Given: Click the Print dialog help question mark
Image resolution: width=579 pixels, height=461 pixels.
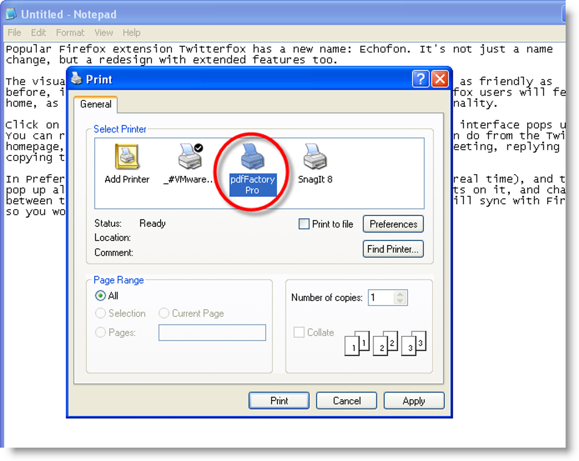Looking at the screenshot, I should click(x=420, y=79).
